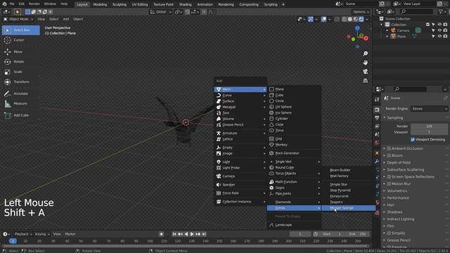
Task: Click the Start frame field
Action: [332, 234]
